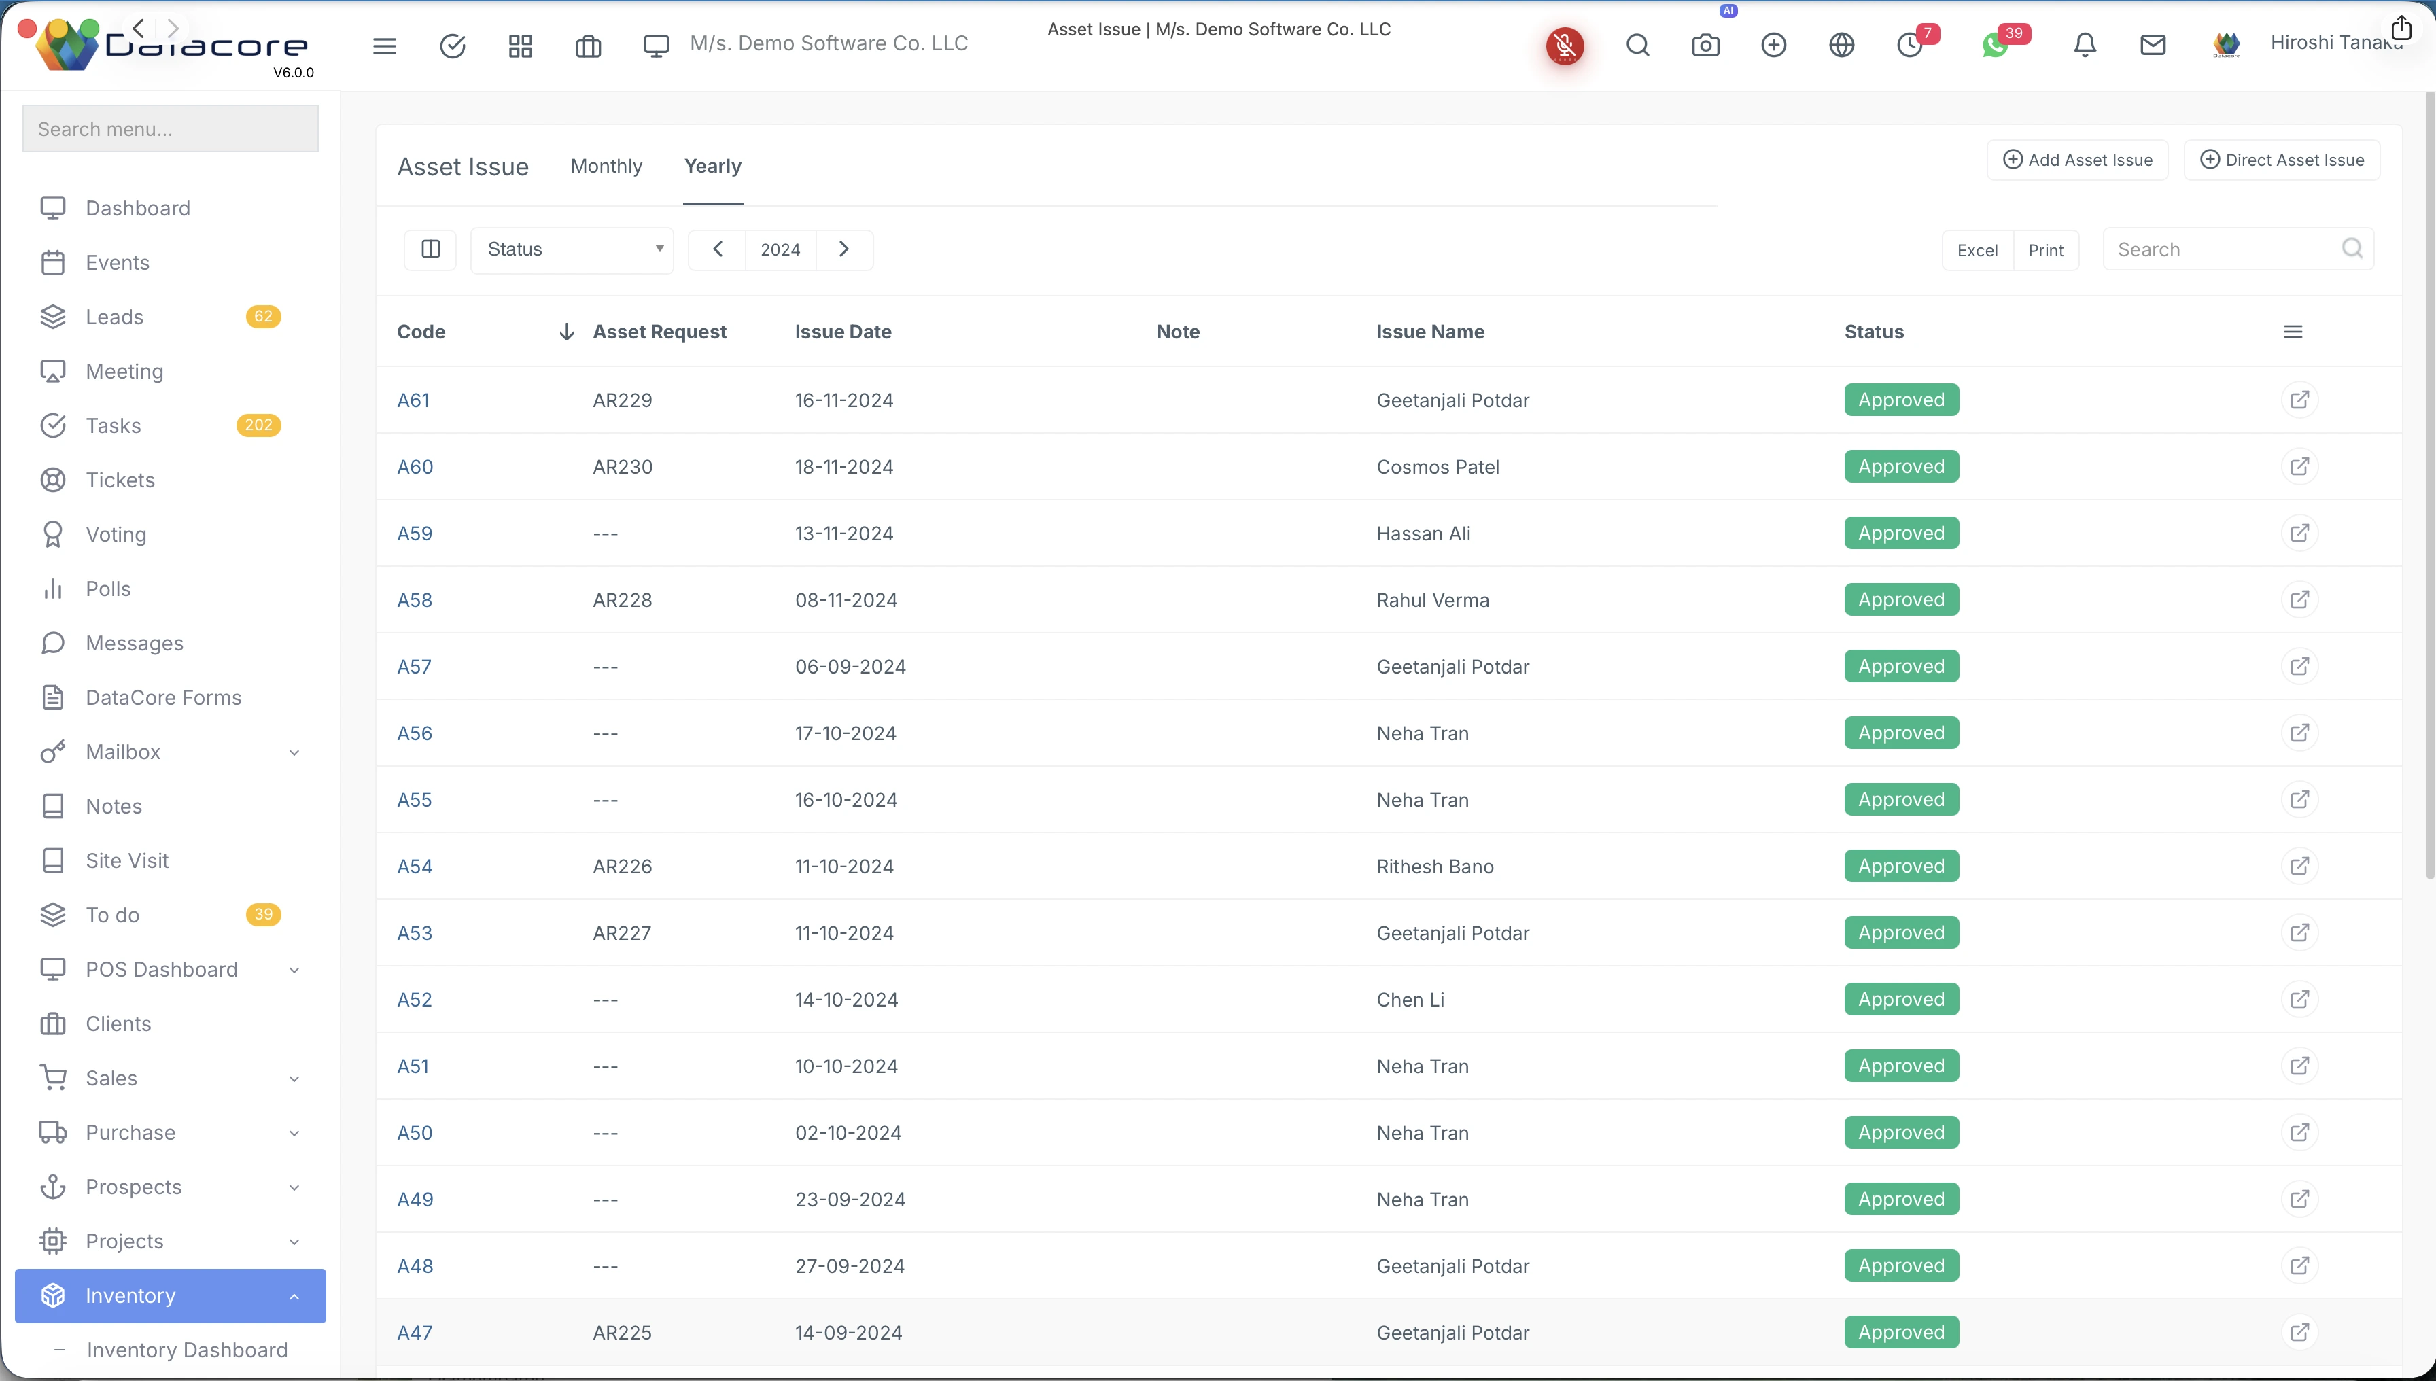The image size is (2436, 1381).
Task: Open Hiroshi Tanaka profile avatar
Action: (2227, 45)
